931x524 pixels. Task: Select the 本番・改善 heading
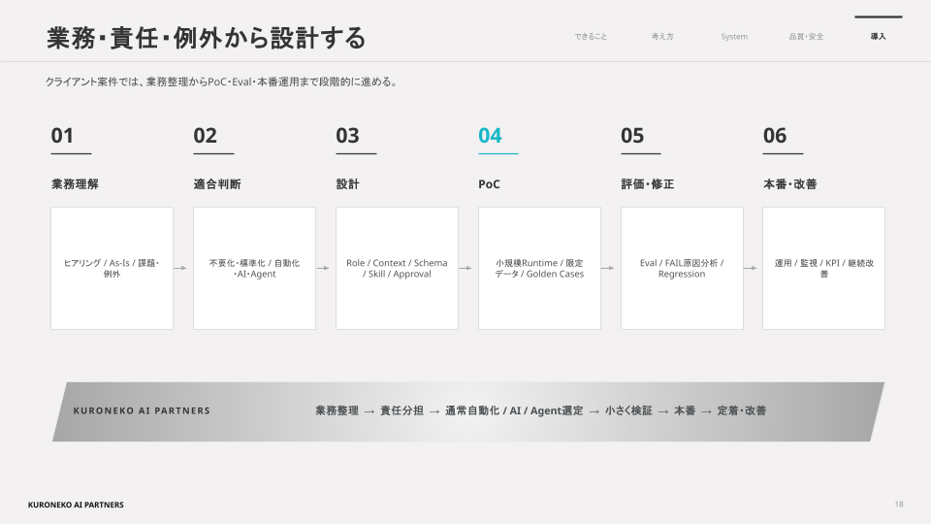click(x=789, y=184)
